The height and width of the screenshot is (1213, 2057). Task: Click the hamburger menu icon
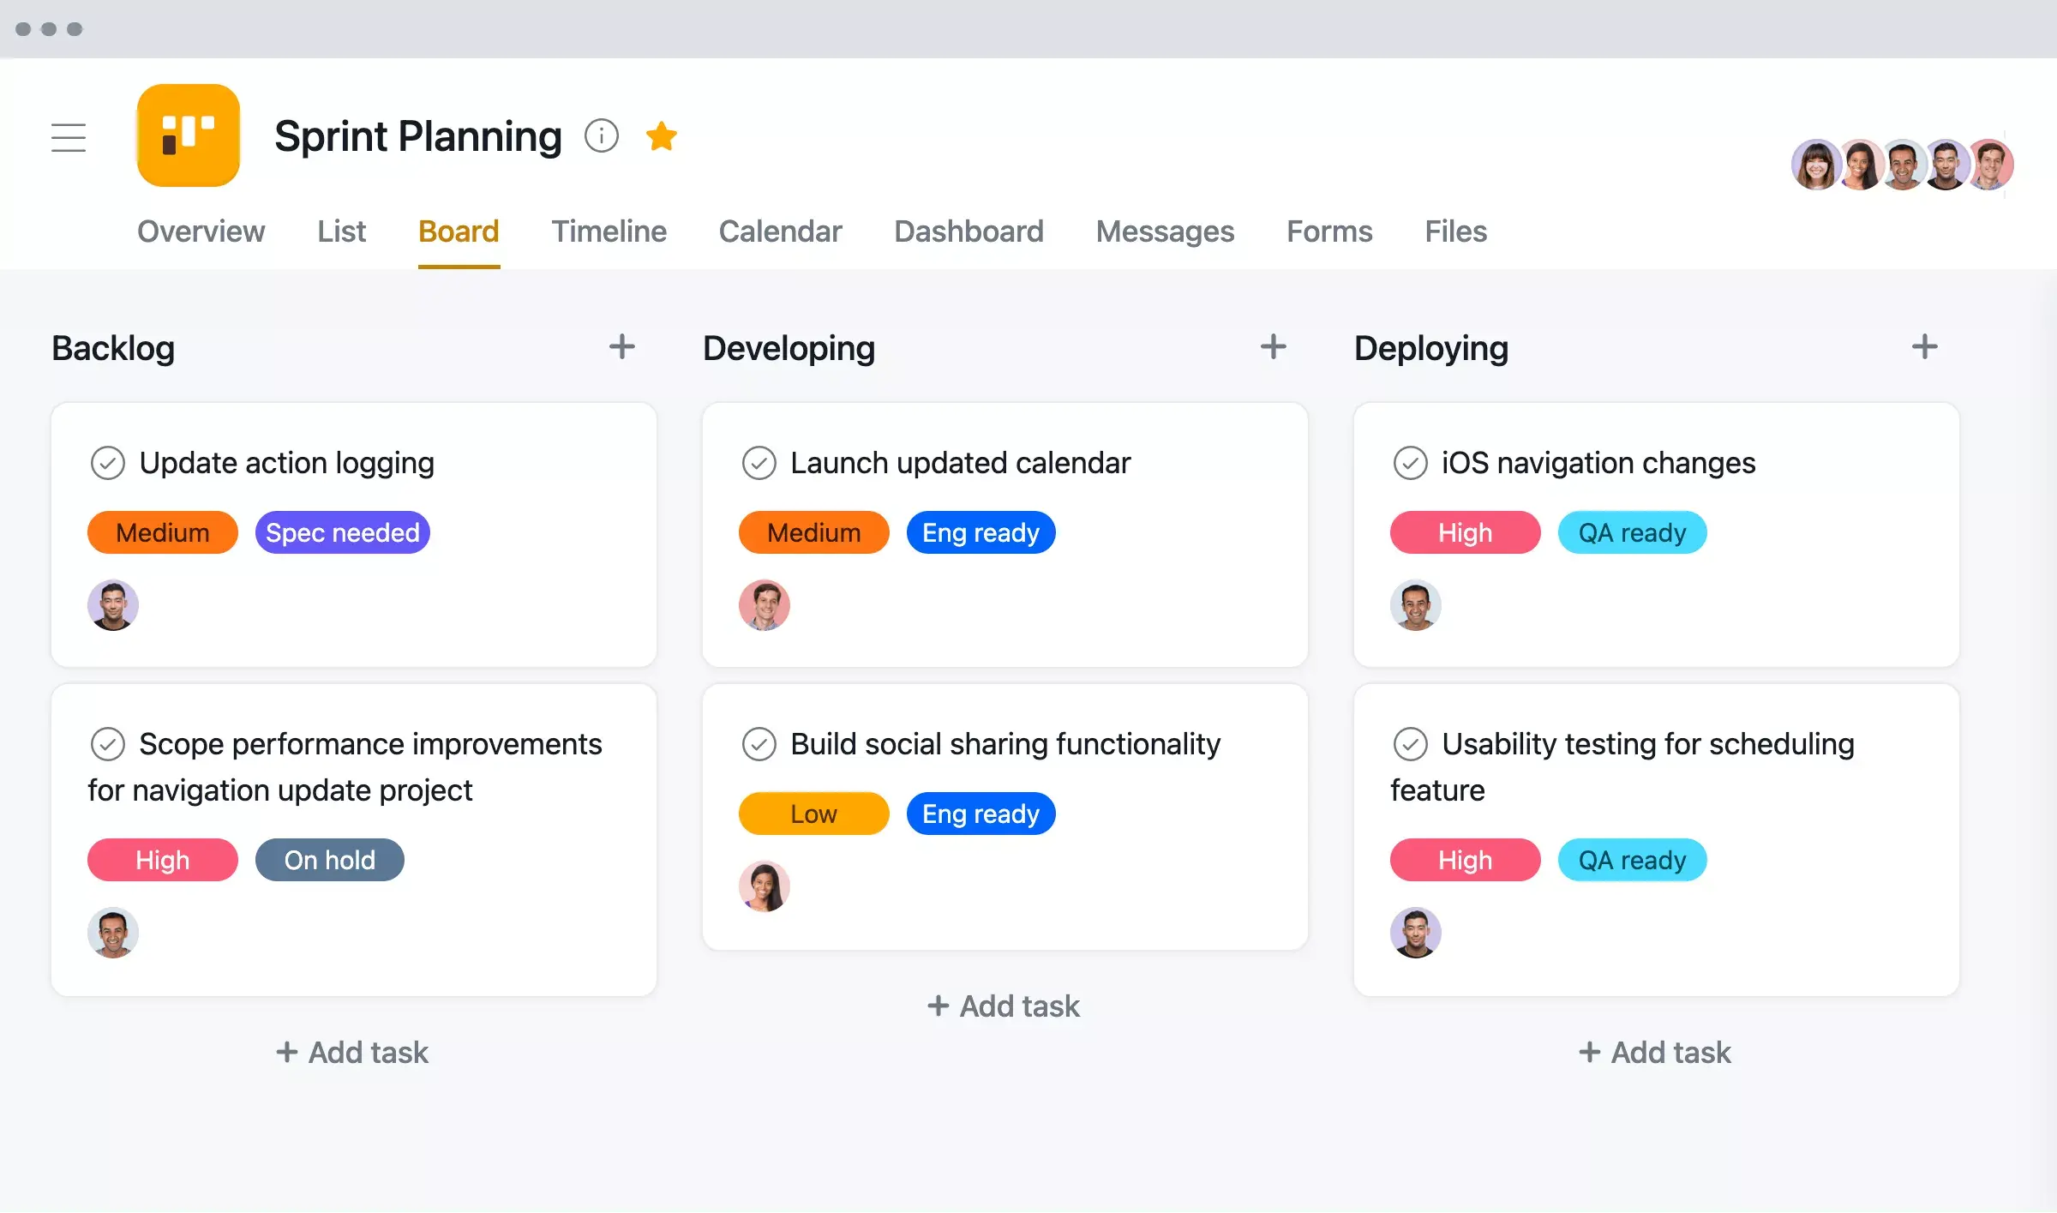coord(69,135)
